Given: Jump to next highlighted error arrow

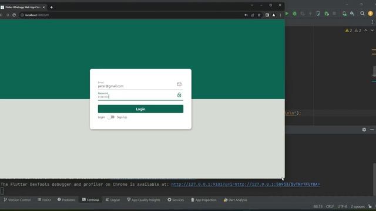Looking at the screenshot, I should coord(372,30).
